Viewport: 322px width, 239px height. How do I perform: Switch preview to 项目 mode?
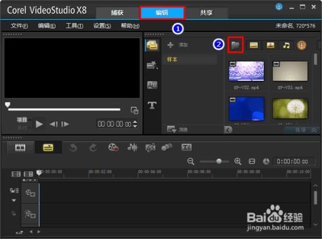click(22, 119)
